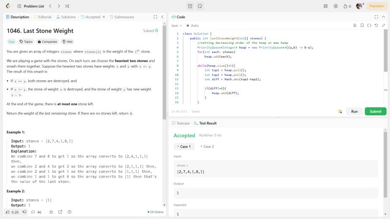
Task: Go to the next problem arrow
Action: (x=58, y=6)
